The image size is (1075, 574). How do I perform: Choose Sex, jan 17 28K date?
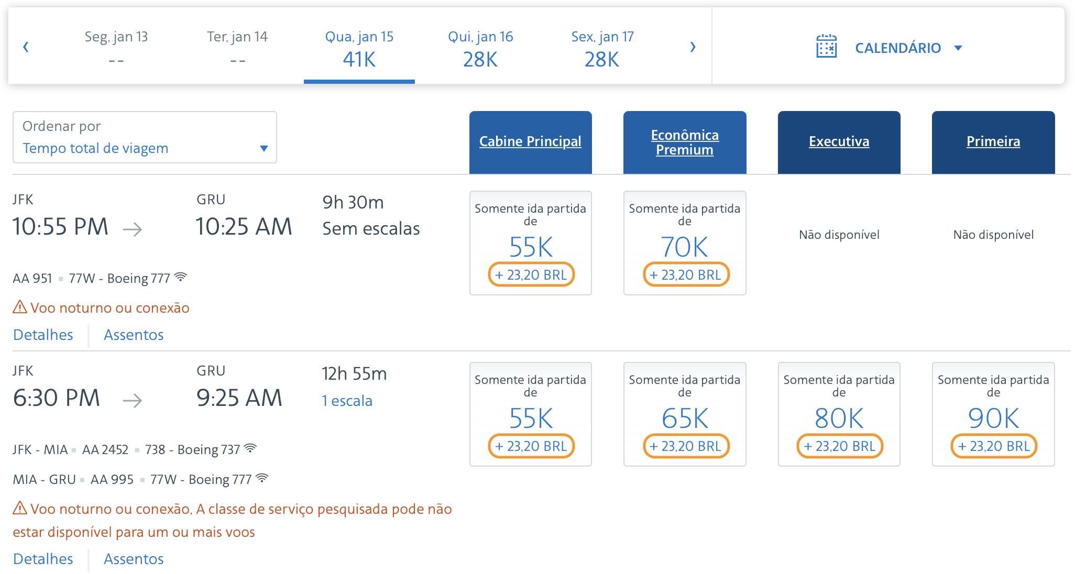pos(602,49)
